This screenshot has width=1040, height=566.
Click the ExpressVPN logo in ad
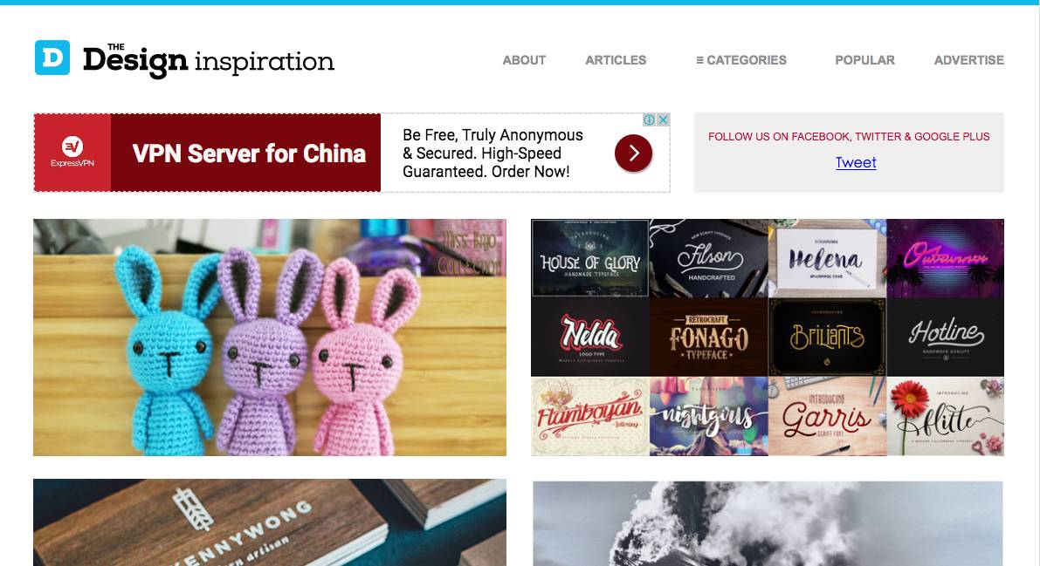point(72,153)
